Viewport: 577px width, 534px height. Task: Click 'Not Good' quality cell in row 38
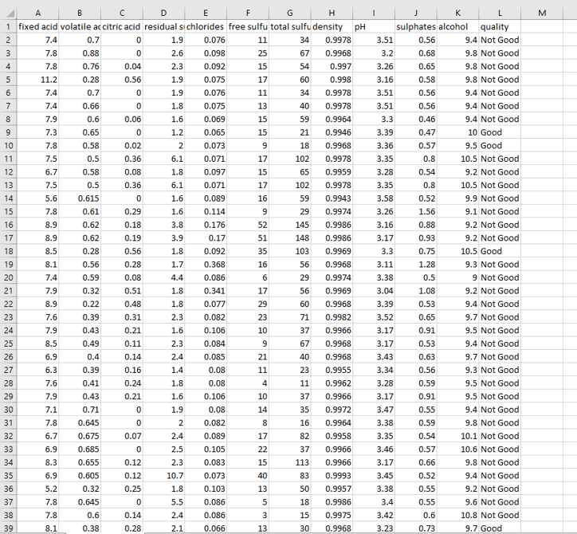(500, 515)
